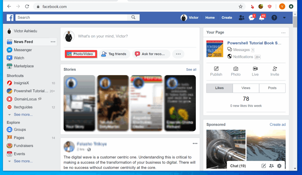
Task: Open Your Page options ellipsis
Action: [x=283, y=33]
